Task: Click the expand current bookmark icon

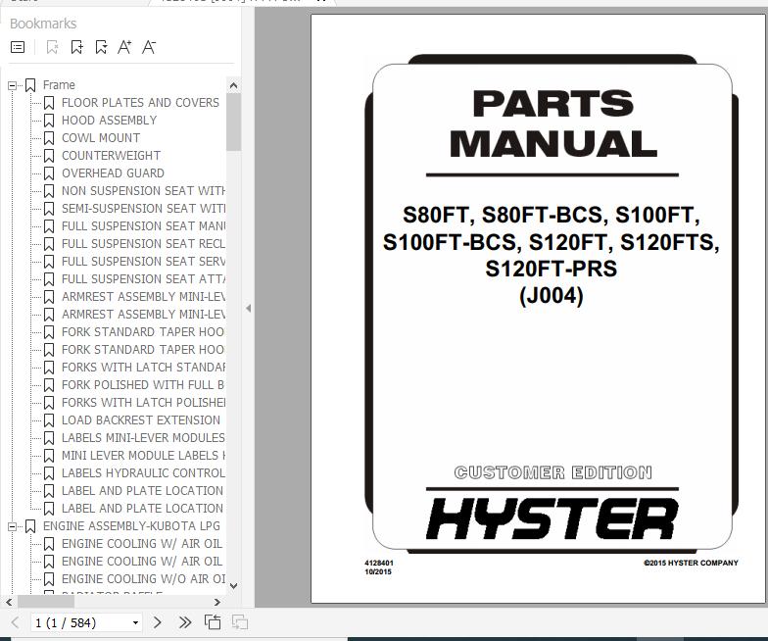Action: pos(102,47)
